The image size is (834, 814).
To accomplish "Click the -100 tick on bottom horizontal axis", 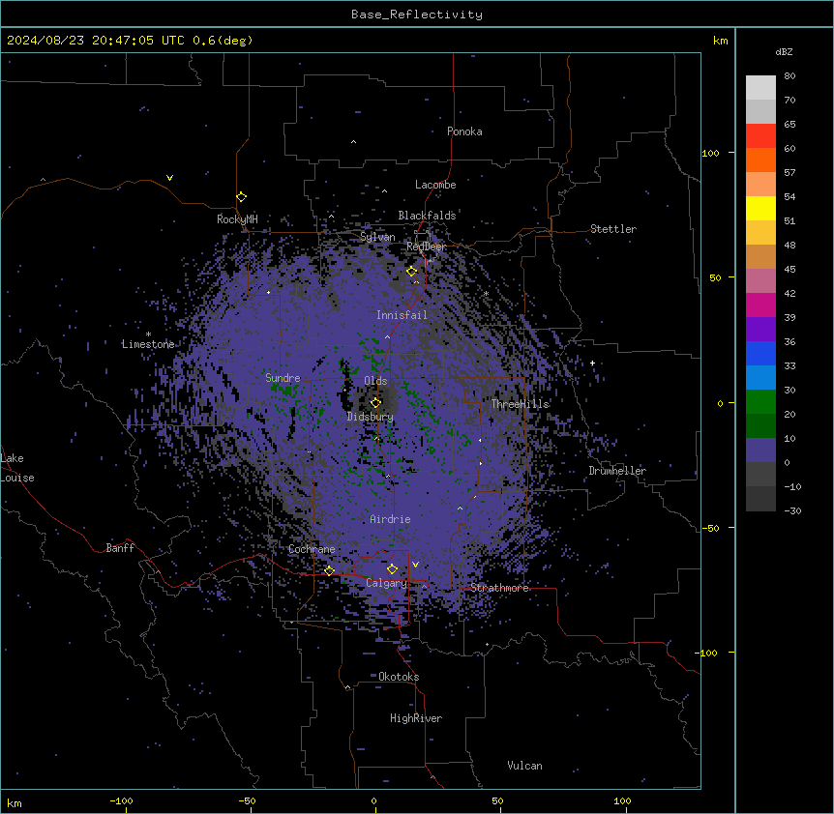I will [121, 800].
